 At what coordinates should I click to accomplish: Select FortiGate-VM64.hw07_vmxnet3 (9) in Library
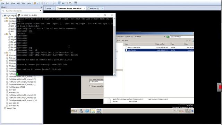click(x=21, y=98)
